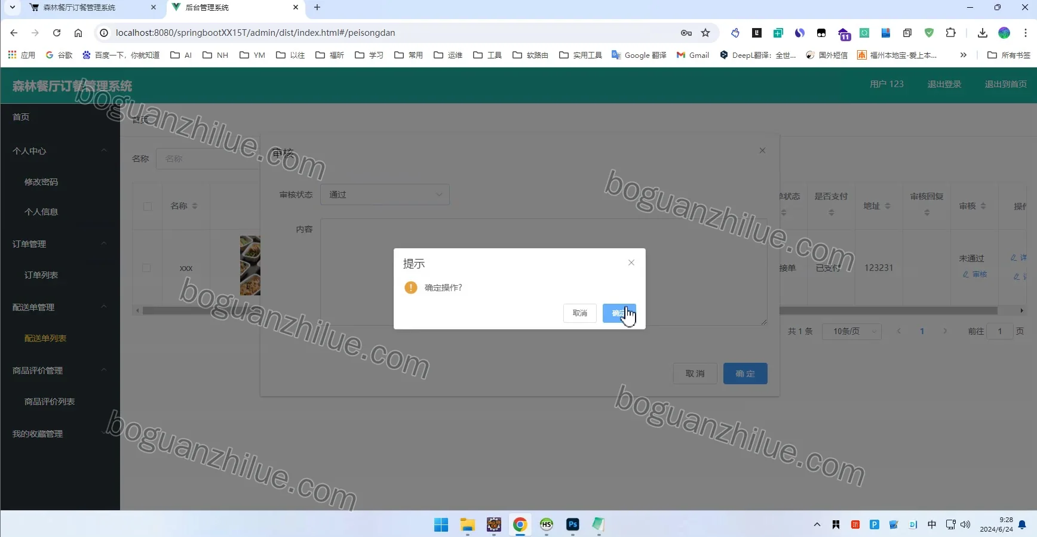Open the browser extensions puzzle icon

pos(951,33)
